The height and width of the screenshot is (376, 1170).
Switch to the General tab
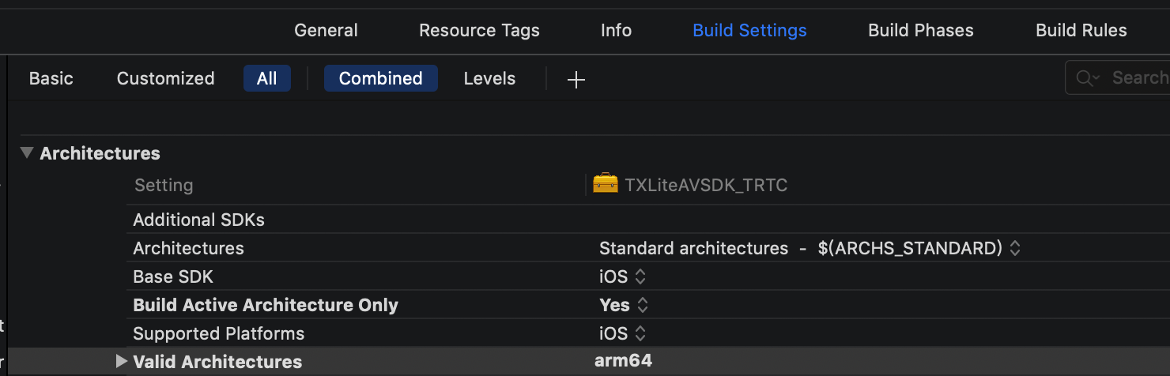(x=326, y=31)
